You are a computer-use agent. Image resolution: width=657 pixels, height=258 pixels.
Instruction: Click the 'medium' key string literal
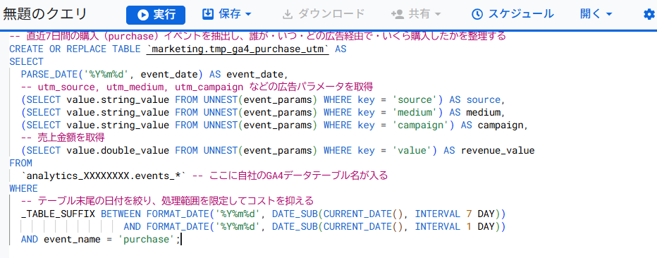415,112
